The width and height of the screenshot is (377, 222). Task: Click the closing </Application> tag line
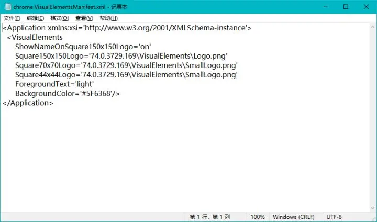click(28, 103)
